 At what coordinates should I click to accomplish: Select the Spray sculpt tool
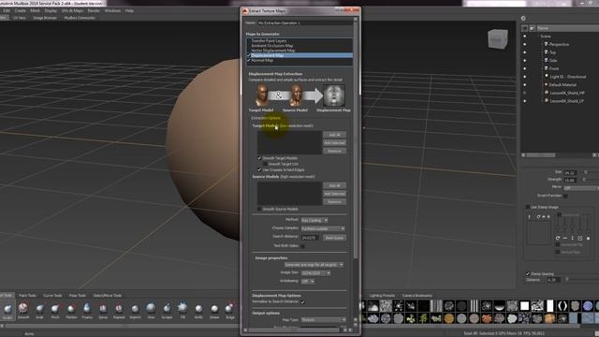tap(103, 310)
